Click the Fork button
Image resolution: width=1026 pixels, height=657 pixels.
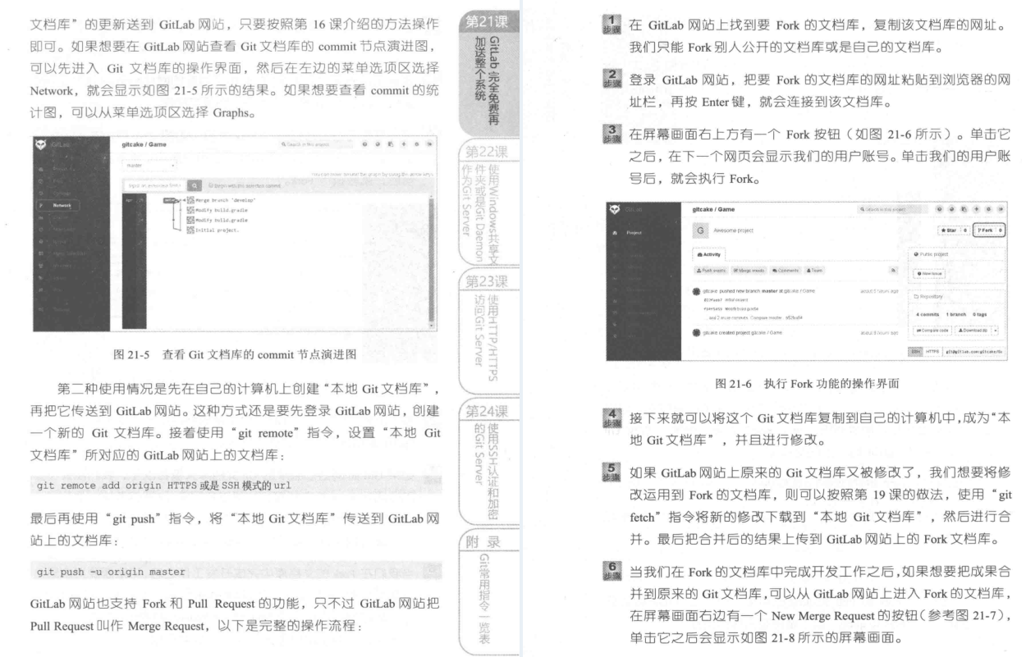988,230
